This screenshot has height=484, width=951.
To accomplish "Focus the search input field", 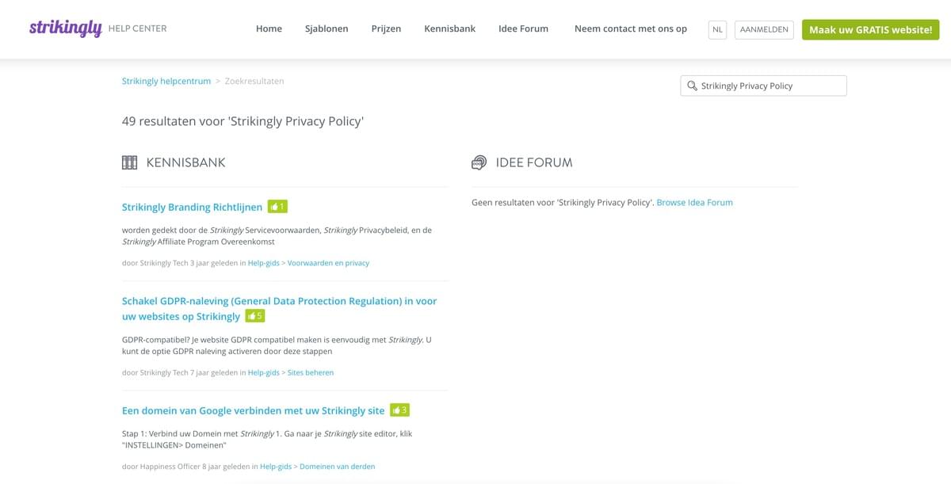I will tap(769, 86).
